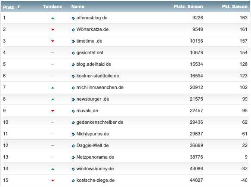Click double-arrow icon beside michilinmaennchen.de
The image size is (251, 187).
click(x=73, y=88)
